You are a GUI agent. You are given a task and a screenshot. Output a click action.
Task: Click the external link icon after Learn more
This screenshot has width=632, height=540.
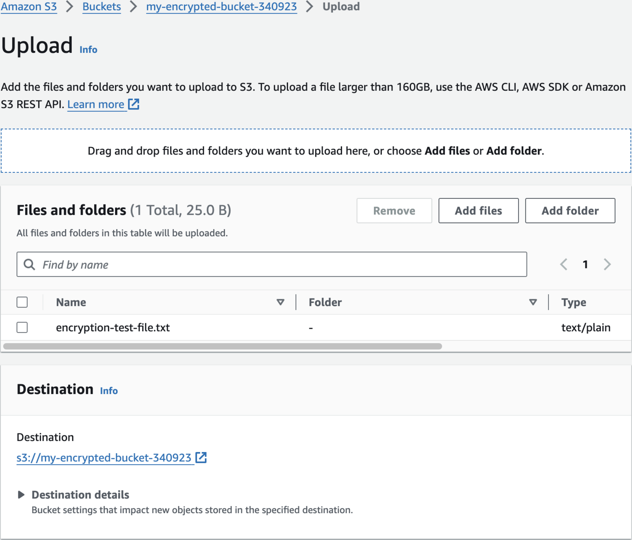click(x=134, y=104)
